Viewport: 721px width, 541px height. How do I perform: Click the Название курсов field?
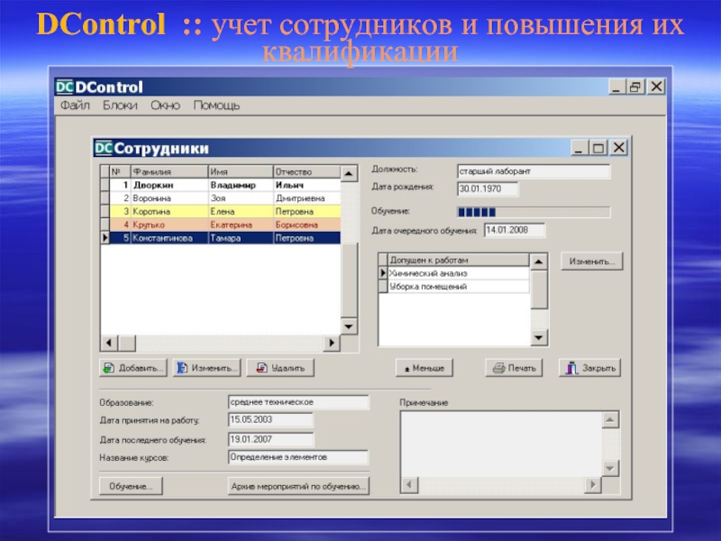tap(298, 457)
